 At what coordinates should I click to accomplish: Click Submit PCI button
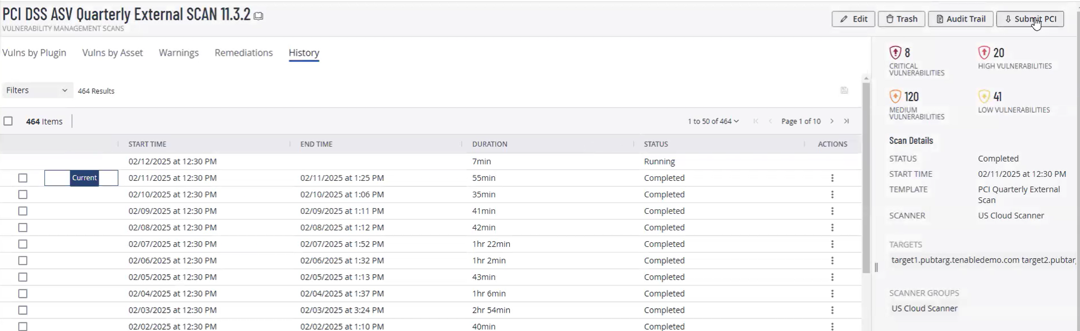click(x=1030, y=19)
